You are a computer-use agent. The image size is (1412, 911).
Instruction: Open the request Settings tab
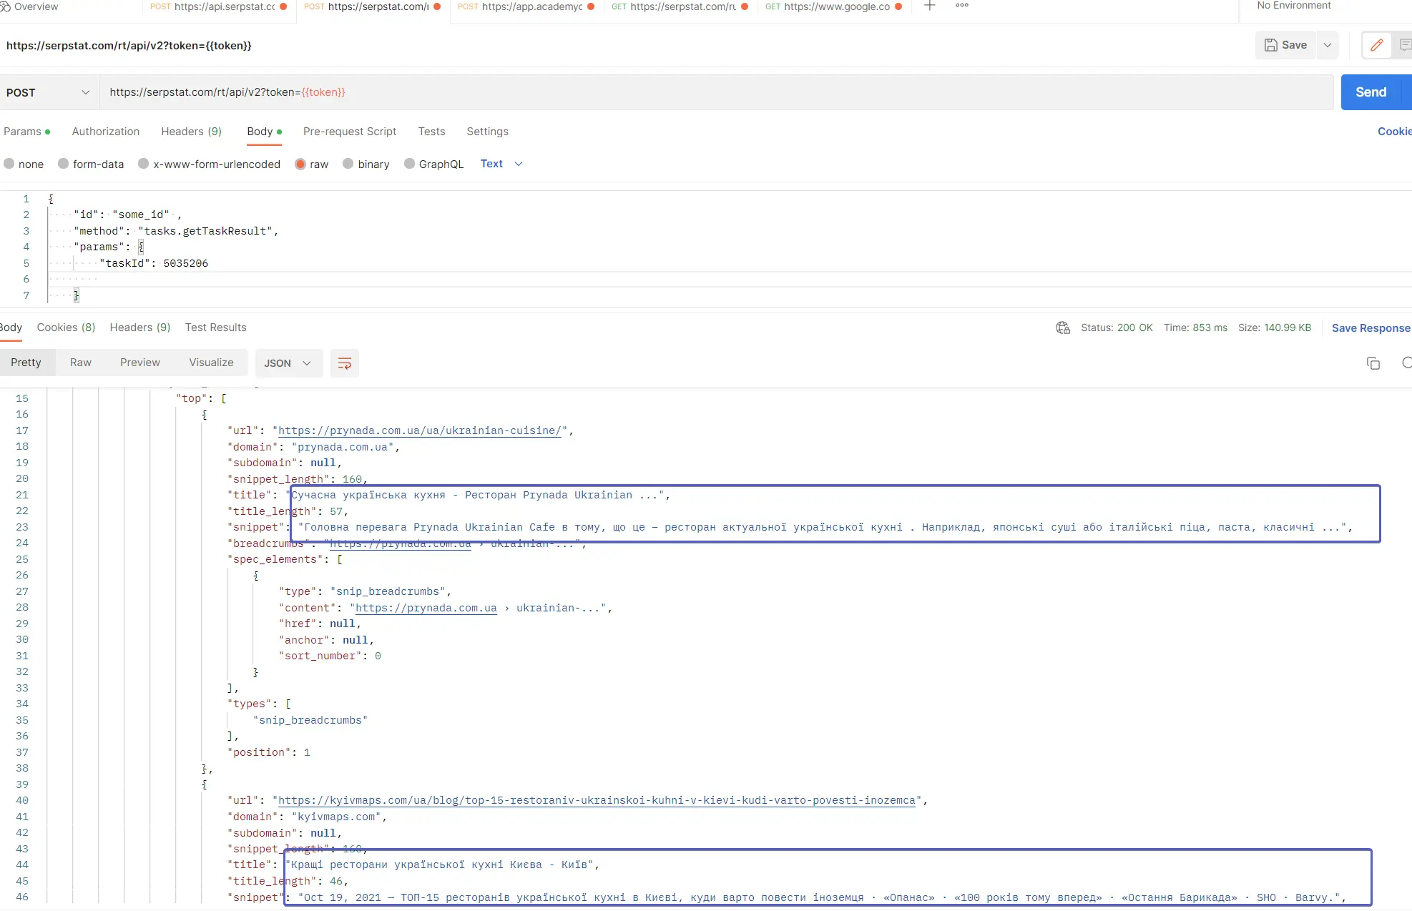[487, 132]
